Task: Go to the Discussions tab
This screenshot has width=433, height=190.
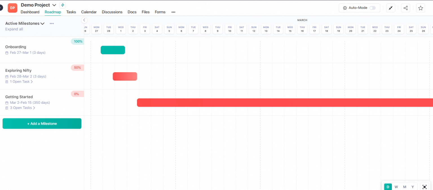Action: coord(112,12)
